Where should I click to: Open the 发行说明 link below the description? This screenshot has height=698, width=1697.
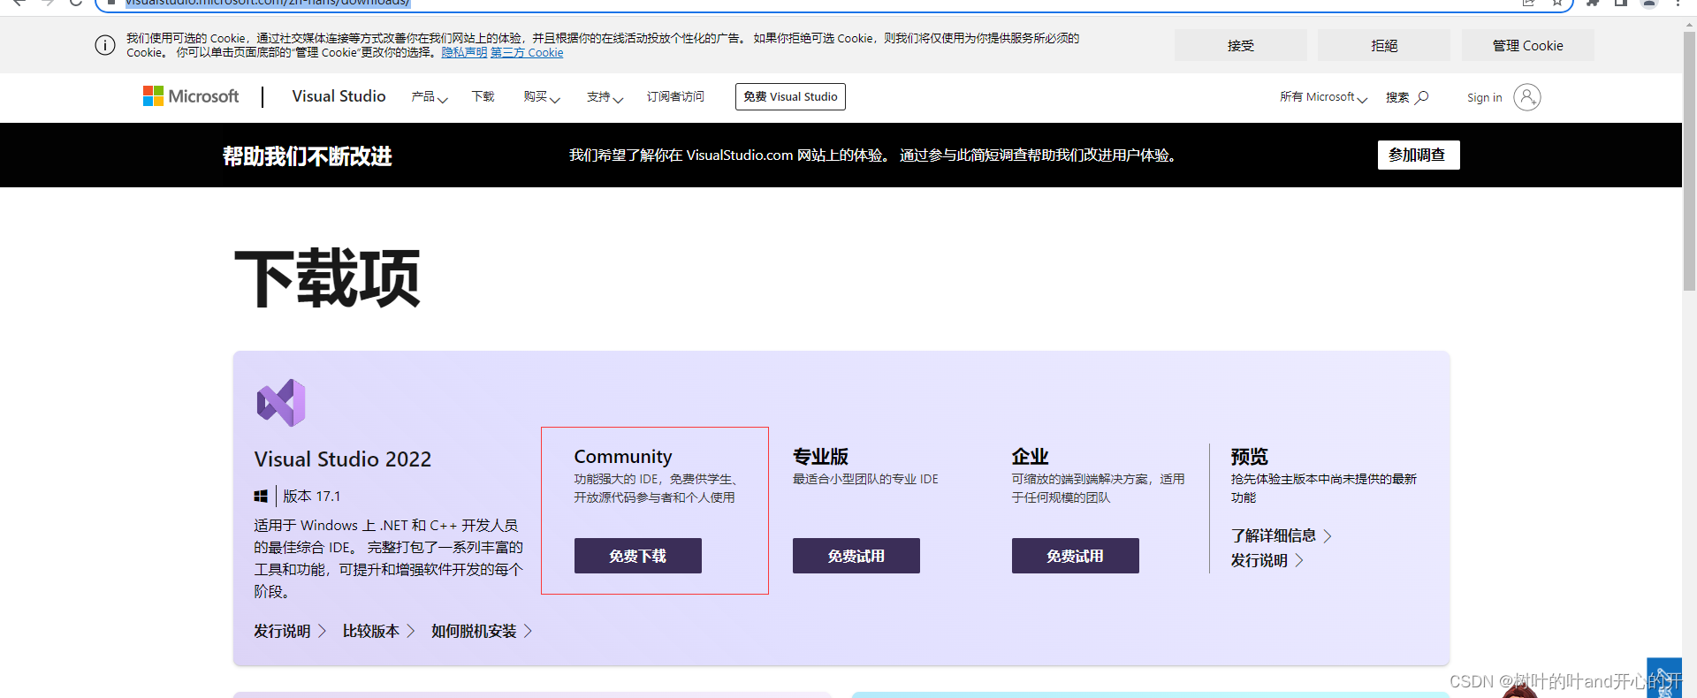pos(290,631)
